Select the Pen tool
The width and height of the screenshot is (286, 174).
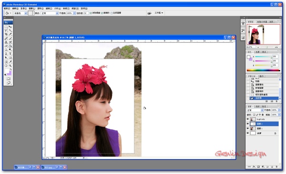[x=6, y=54]
